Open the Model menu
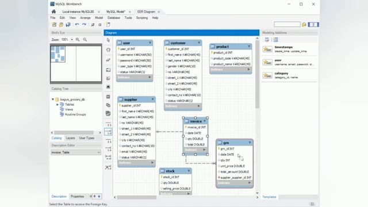The image size is (368, 207). pos(99,18)
